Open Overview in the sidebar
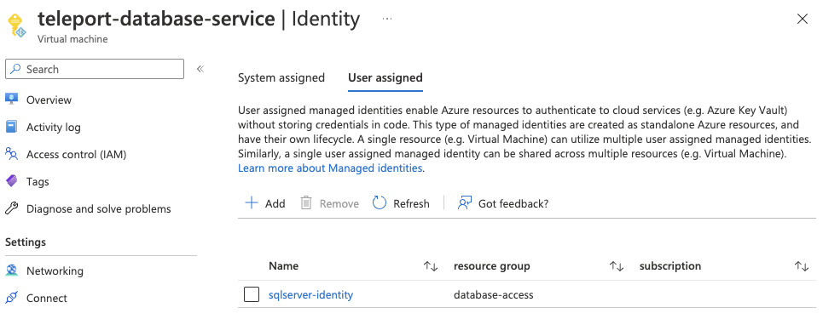Image resolution: width=823 pixels, height=319 pixels. point(49,100)
